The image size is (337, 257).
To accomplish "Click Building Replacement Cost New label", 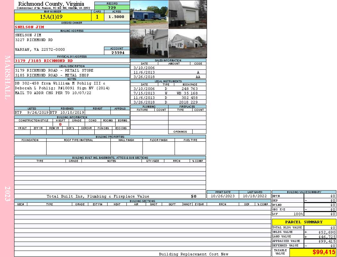I will [x=194, y=254].
